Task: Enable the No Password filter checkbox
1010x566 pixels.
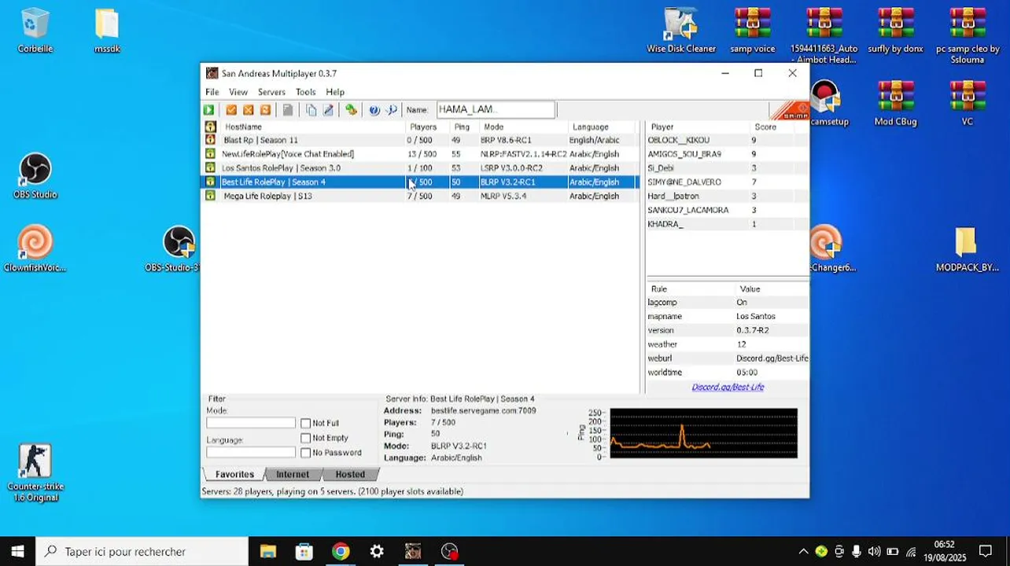Action: 305,453
